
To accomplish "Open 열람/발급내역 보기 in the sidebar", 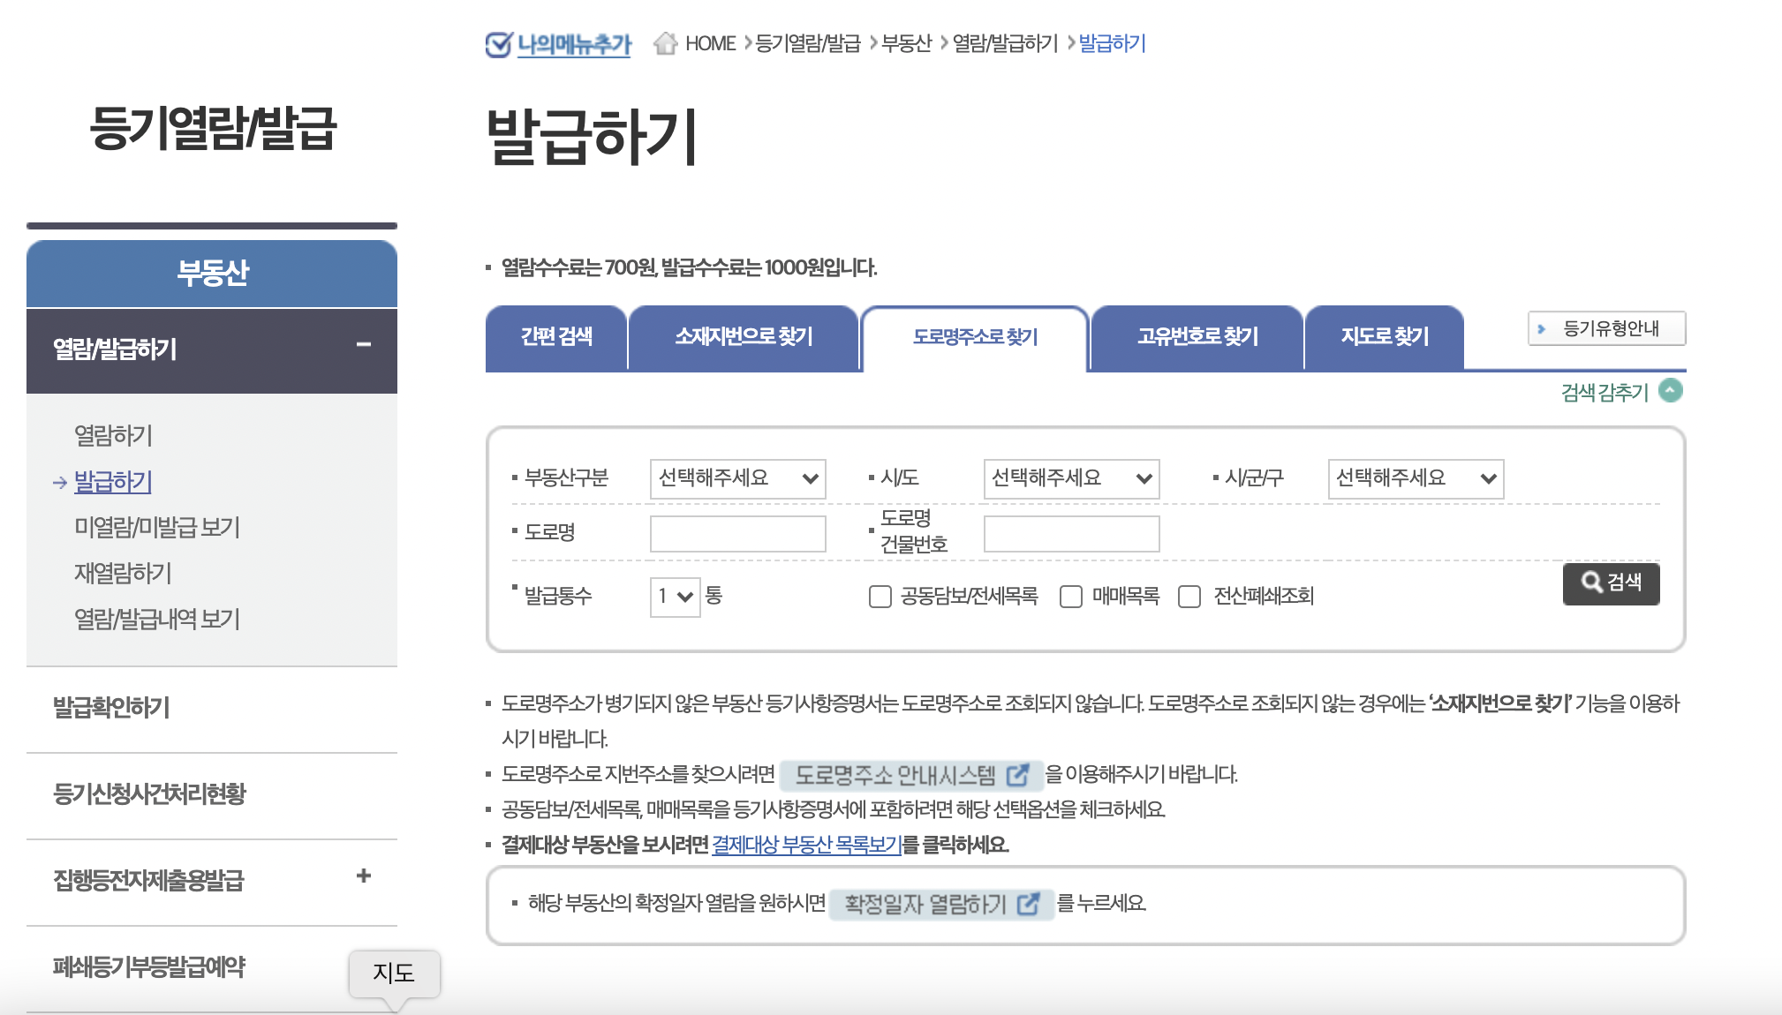I will point(157,619).
